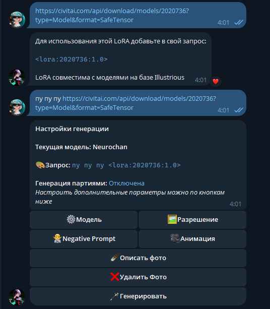Click the gear icon on Модель button

(x=71, y=219)
